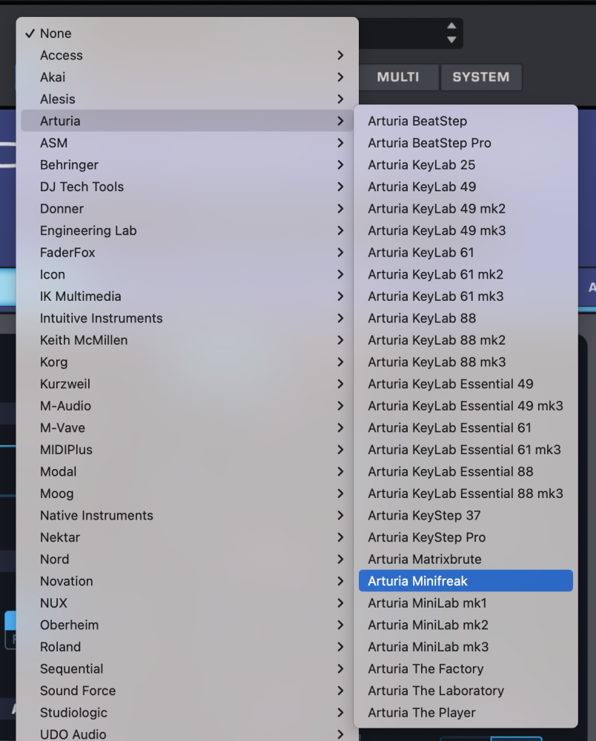Expand the Alesis manufacturer submenu
This screenshot has height=741, width=596.
pos(187,99)
